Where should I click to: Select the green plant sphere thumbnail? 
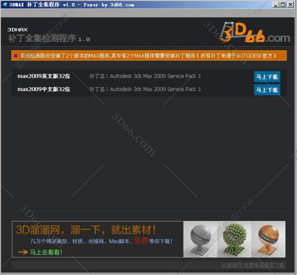tap(235, 239)
